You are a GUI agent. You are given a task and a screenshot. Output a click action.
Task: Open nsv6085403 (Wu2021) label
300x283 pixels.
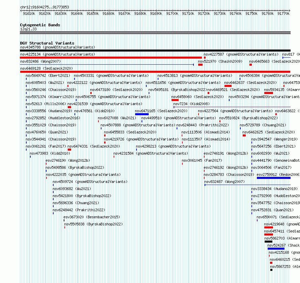pos(45,83)
